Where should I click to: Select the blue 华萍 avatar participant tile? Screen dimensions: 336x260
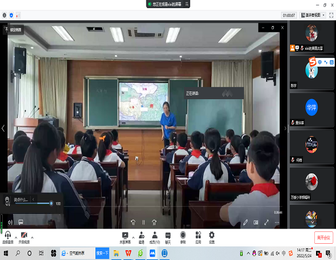click(312, 109)
